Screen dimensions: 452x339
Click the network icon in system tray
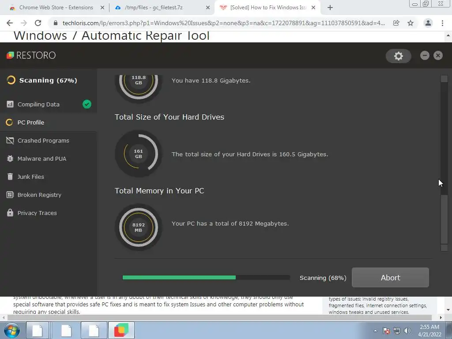click(397, 331)
